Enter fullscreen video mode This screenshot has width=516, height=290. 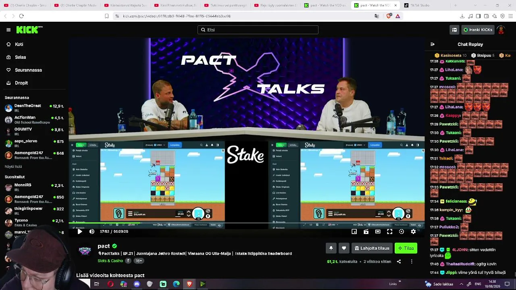pyautogui.click(x=389, y=232)
